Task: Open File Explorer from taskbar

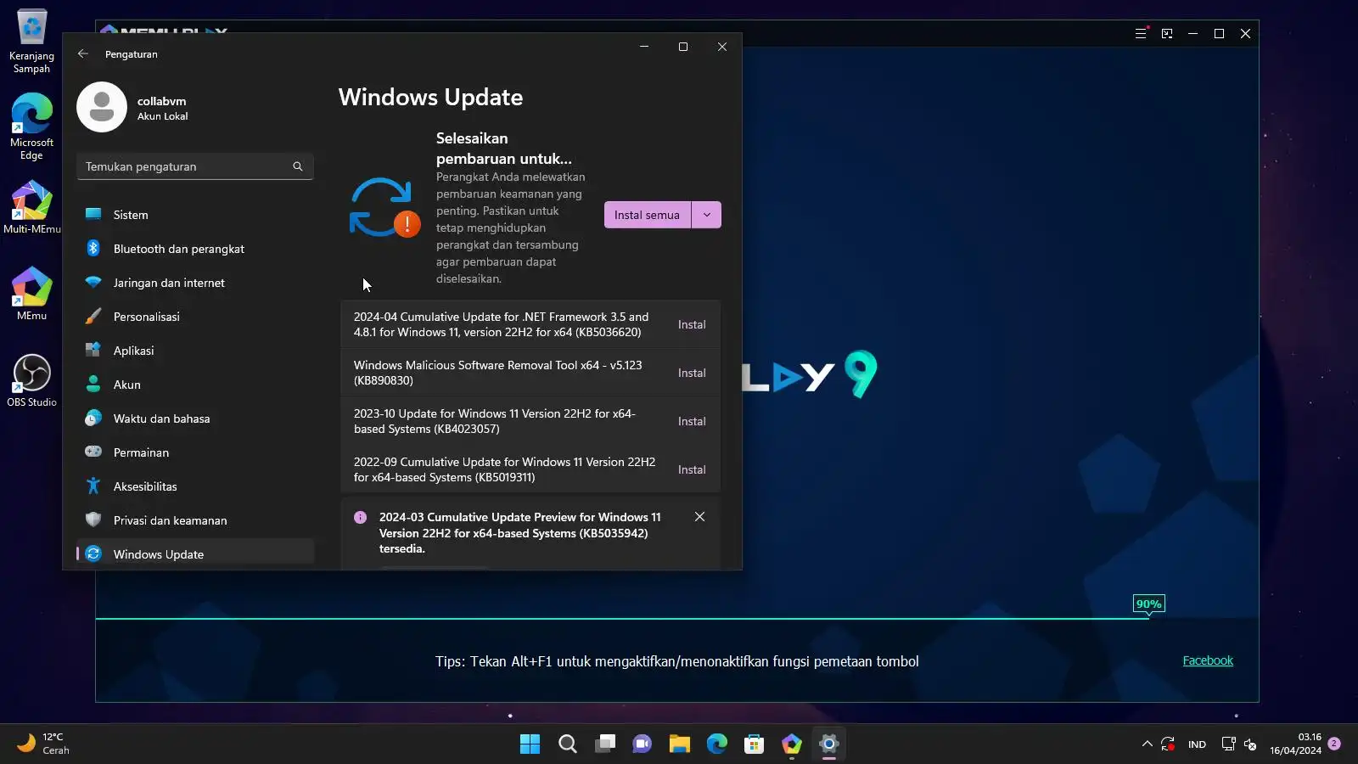Action: 680,744
